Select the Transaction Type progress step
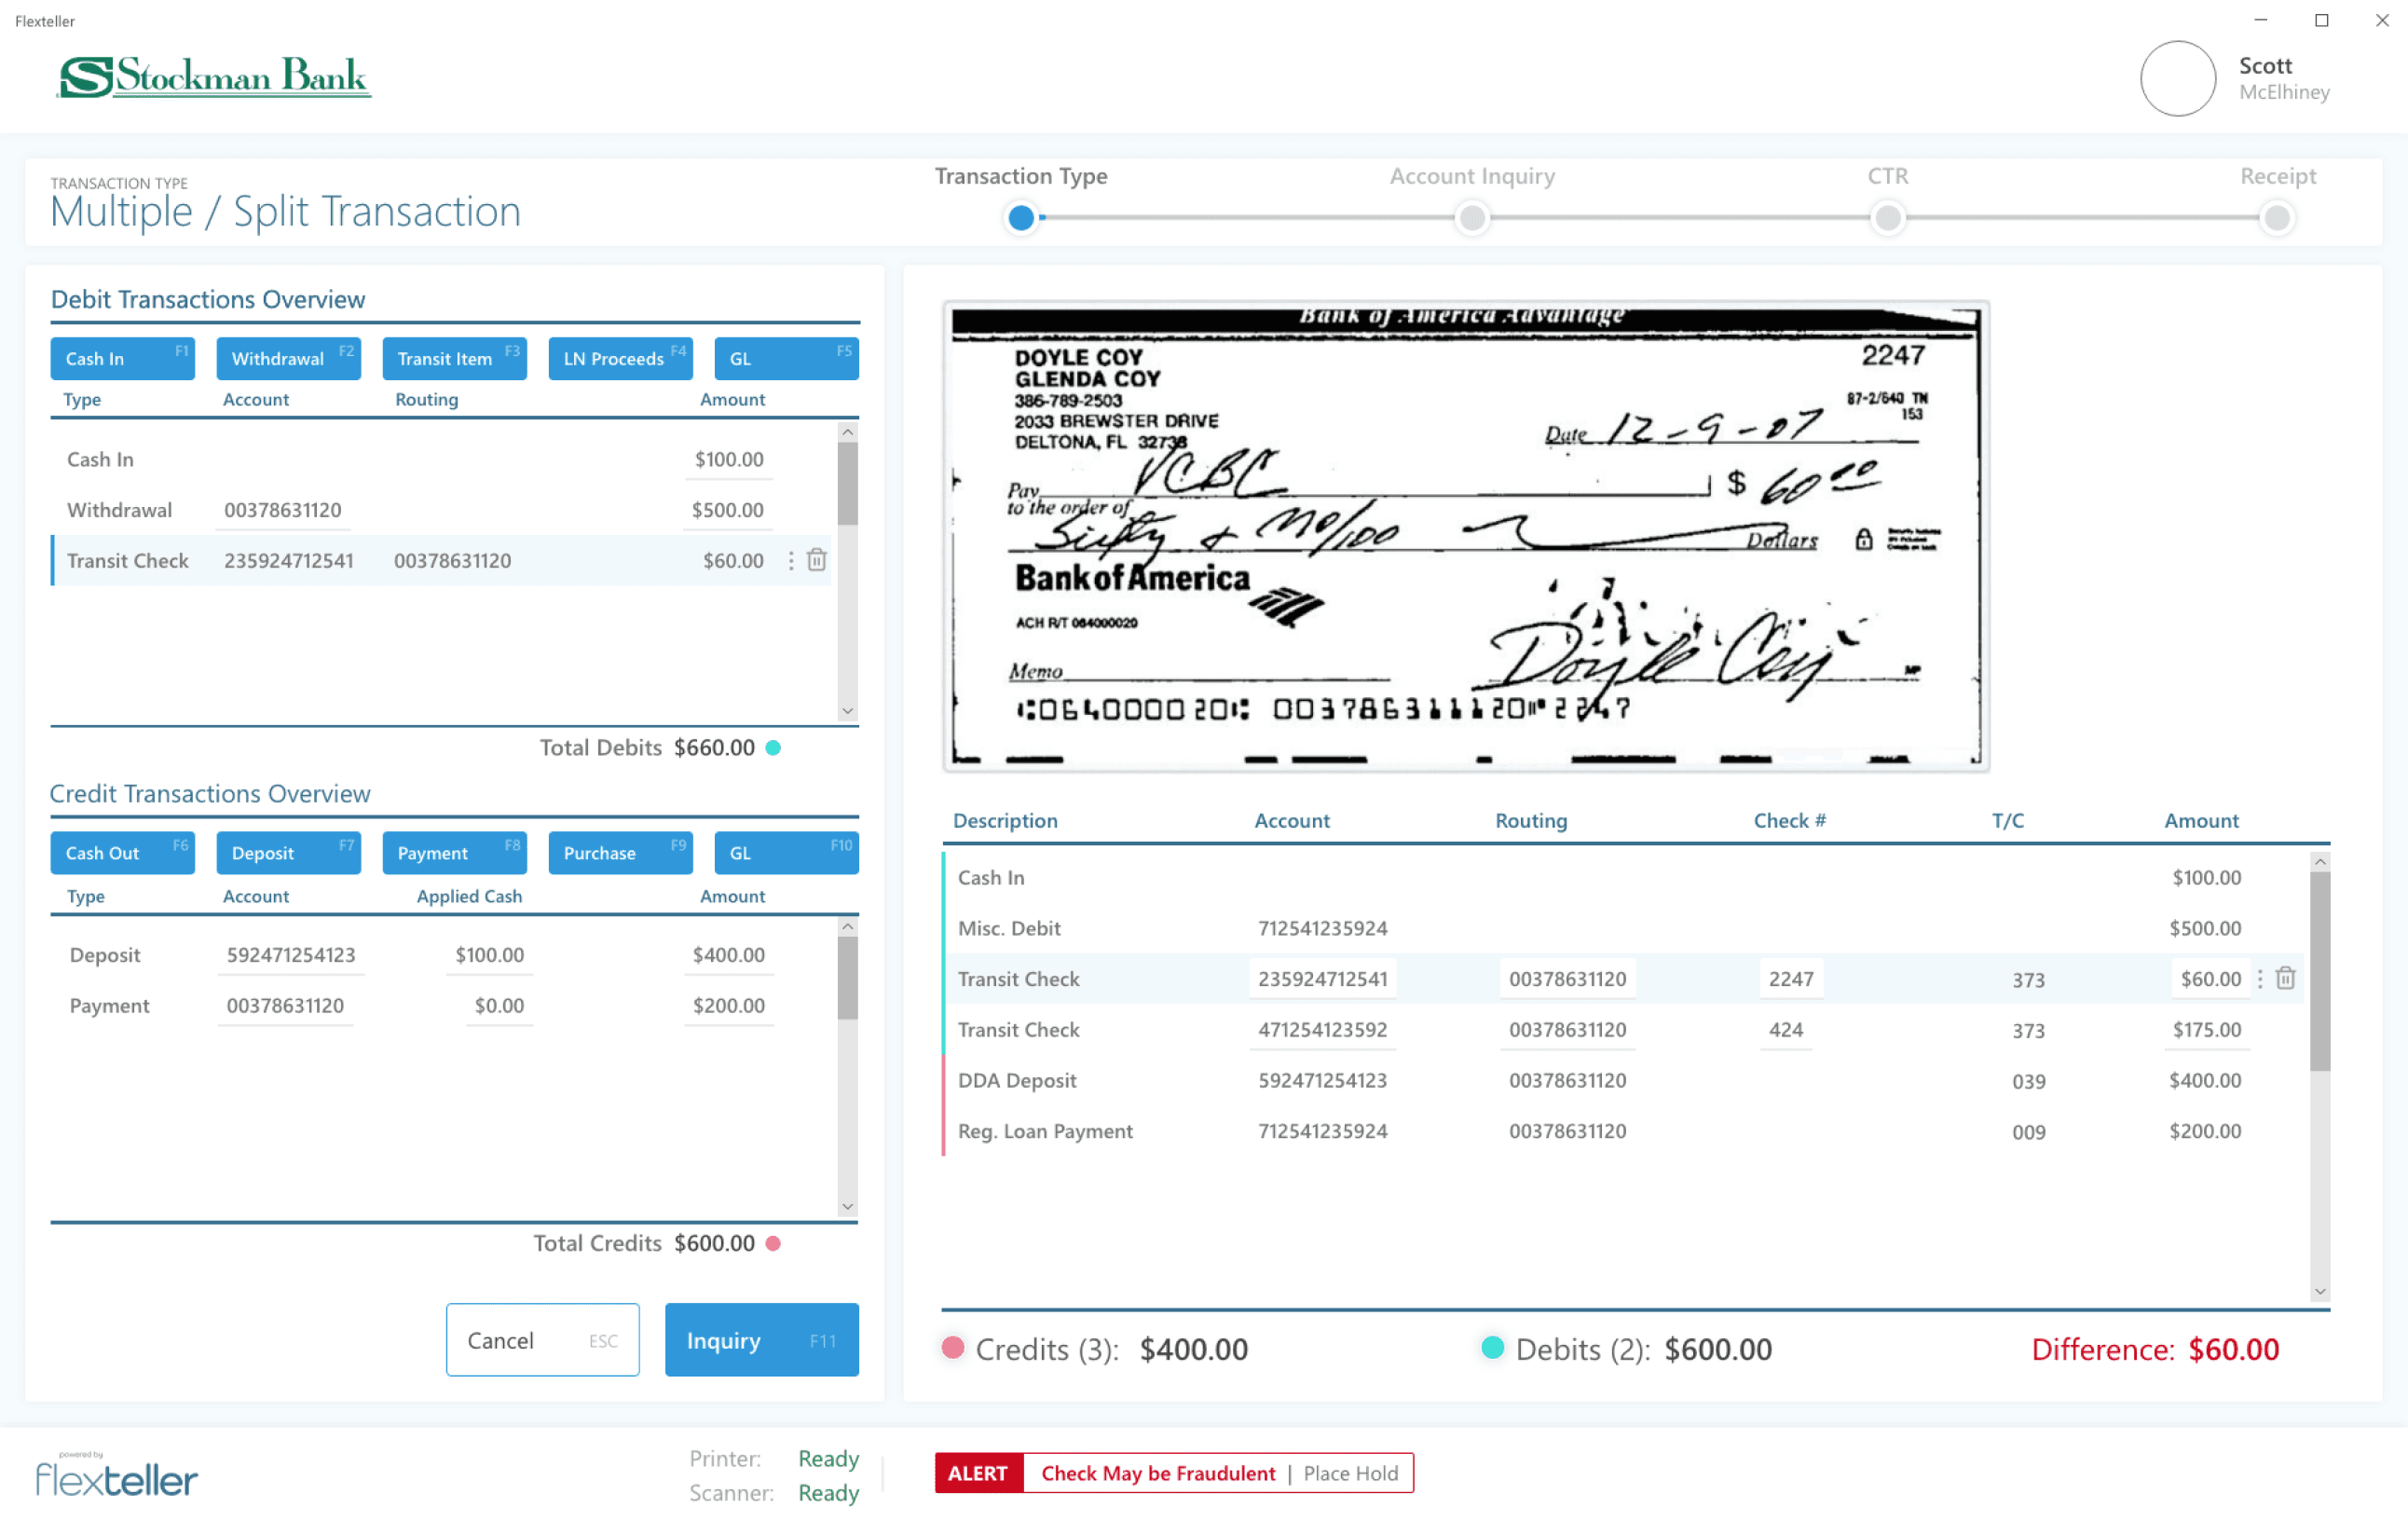 [1020, 217]
